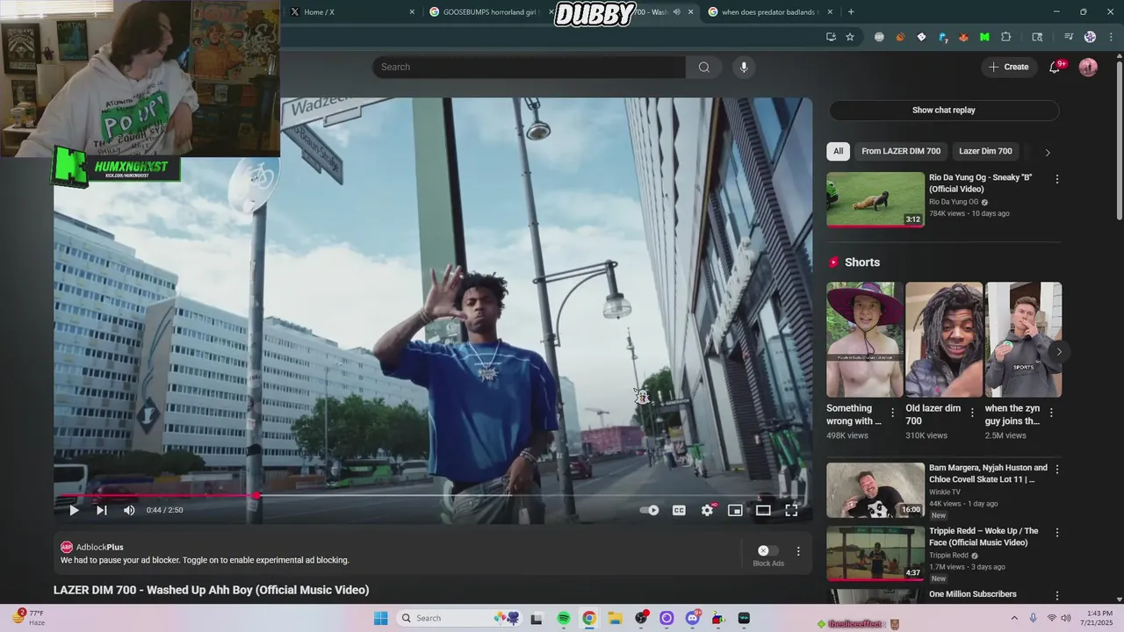Open a new browser tab

(x=851, y=12)
